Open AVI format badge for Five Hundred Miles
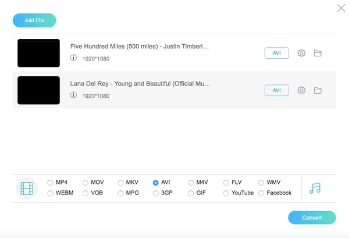Screen dimensions: 349x238 coord(276,54)
